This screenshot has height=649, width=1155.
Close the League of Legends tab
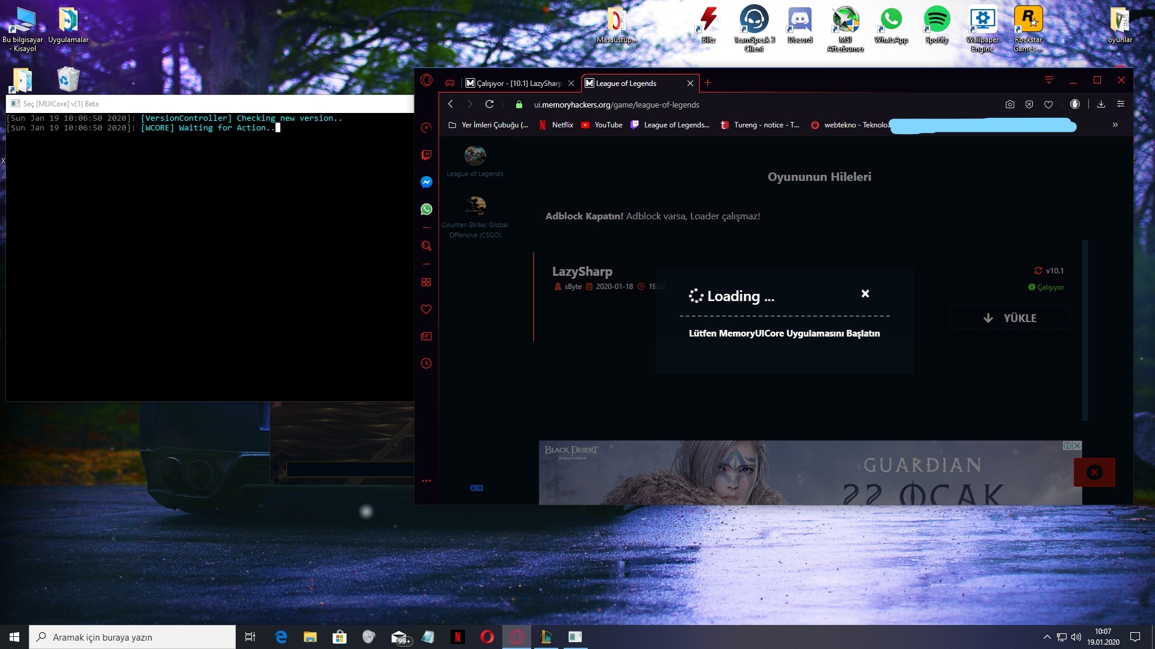[690, 83]
